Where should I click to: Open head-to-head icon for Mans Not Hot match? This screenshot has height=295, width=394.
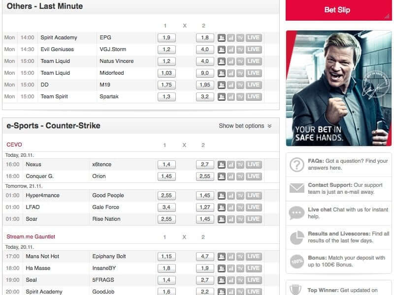[221, 256]
